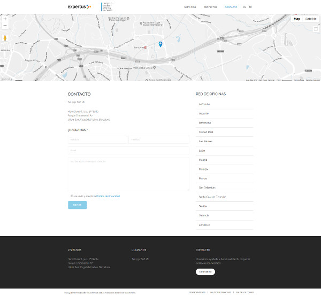Expand the Barcelona office
Screen dimensions: 321x297
(x=224, y=123)
